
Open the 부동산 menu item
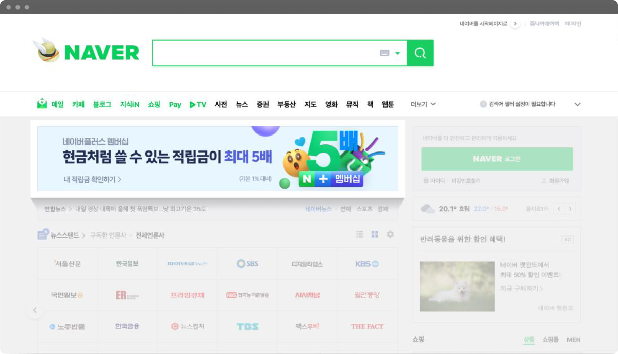click(287, 104)
